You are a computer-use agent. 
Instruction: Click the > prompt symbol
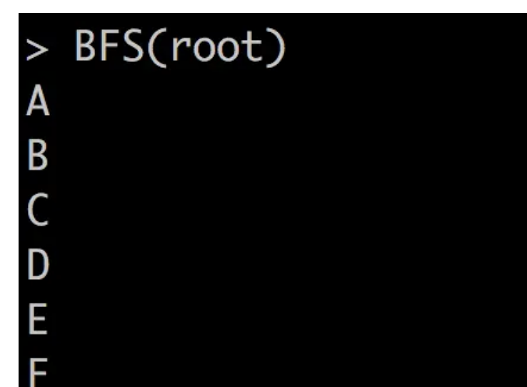[x=37, y=50]
